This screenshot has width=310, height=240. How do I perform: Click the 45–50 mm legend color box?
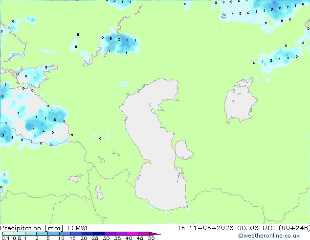(144, 234)
